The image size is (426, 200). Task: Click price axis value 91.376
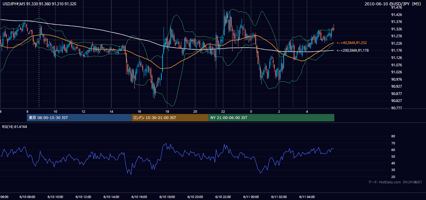(x=396, y=22)
